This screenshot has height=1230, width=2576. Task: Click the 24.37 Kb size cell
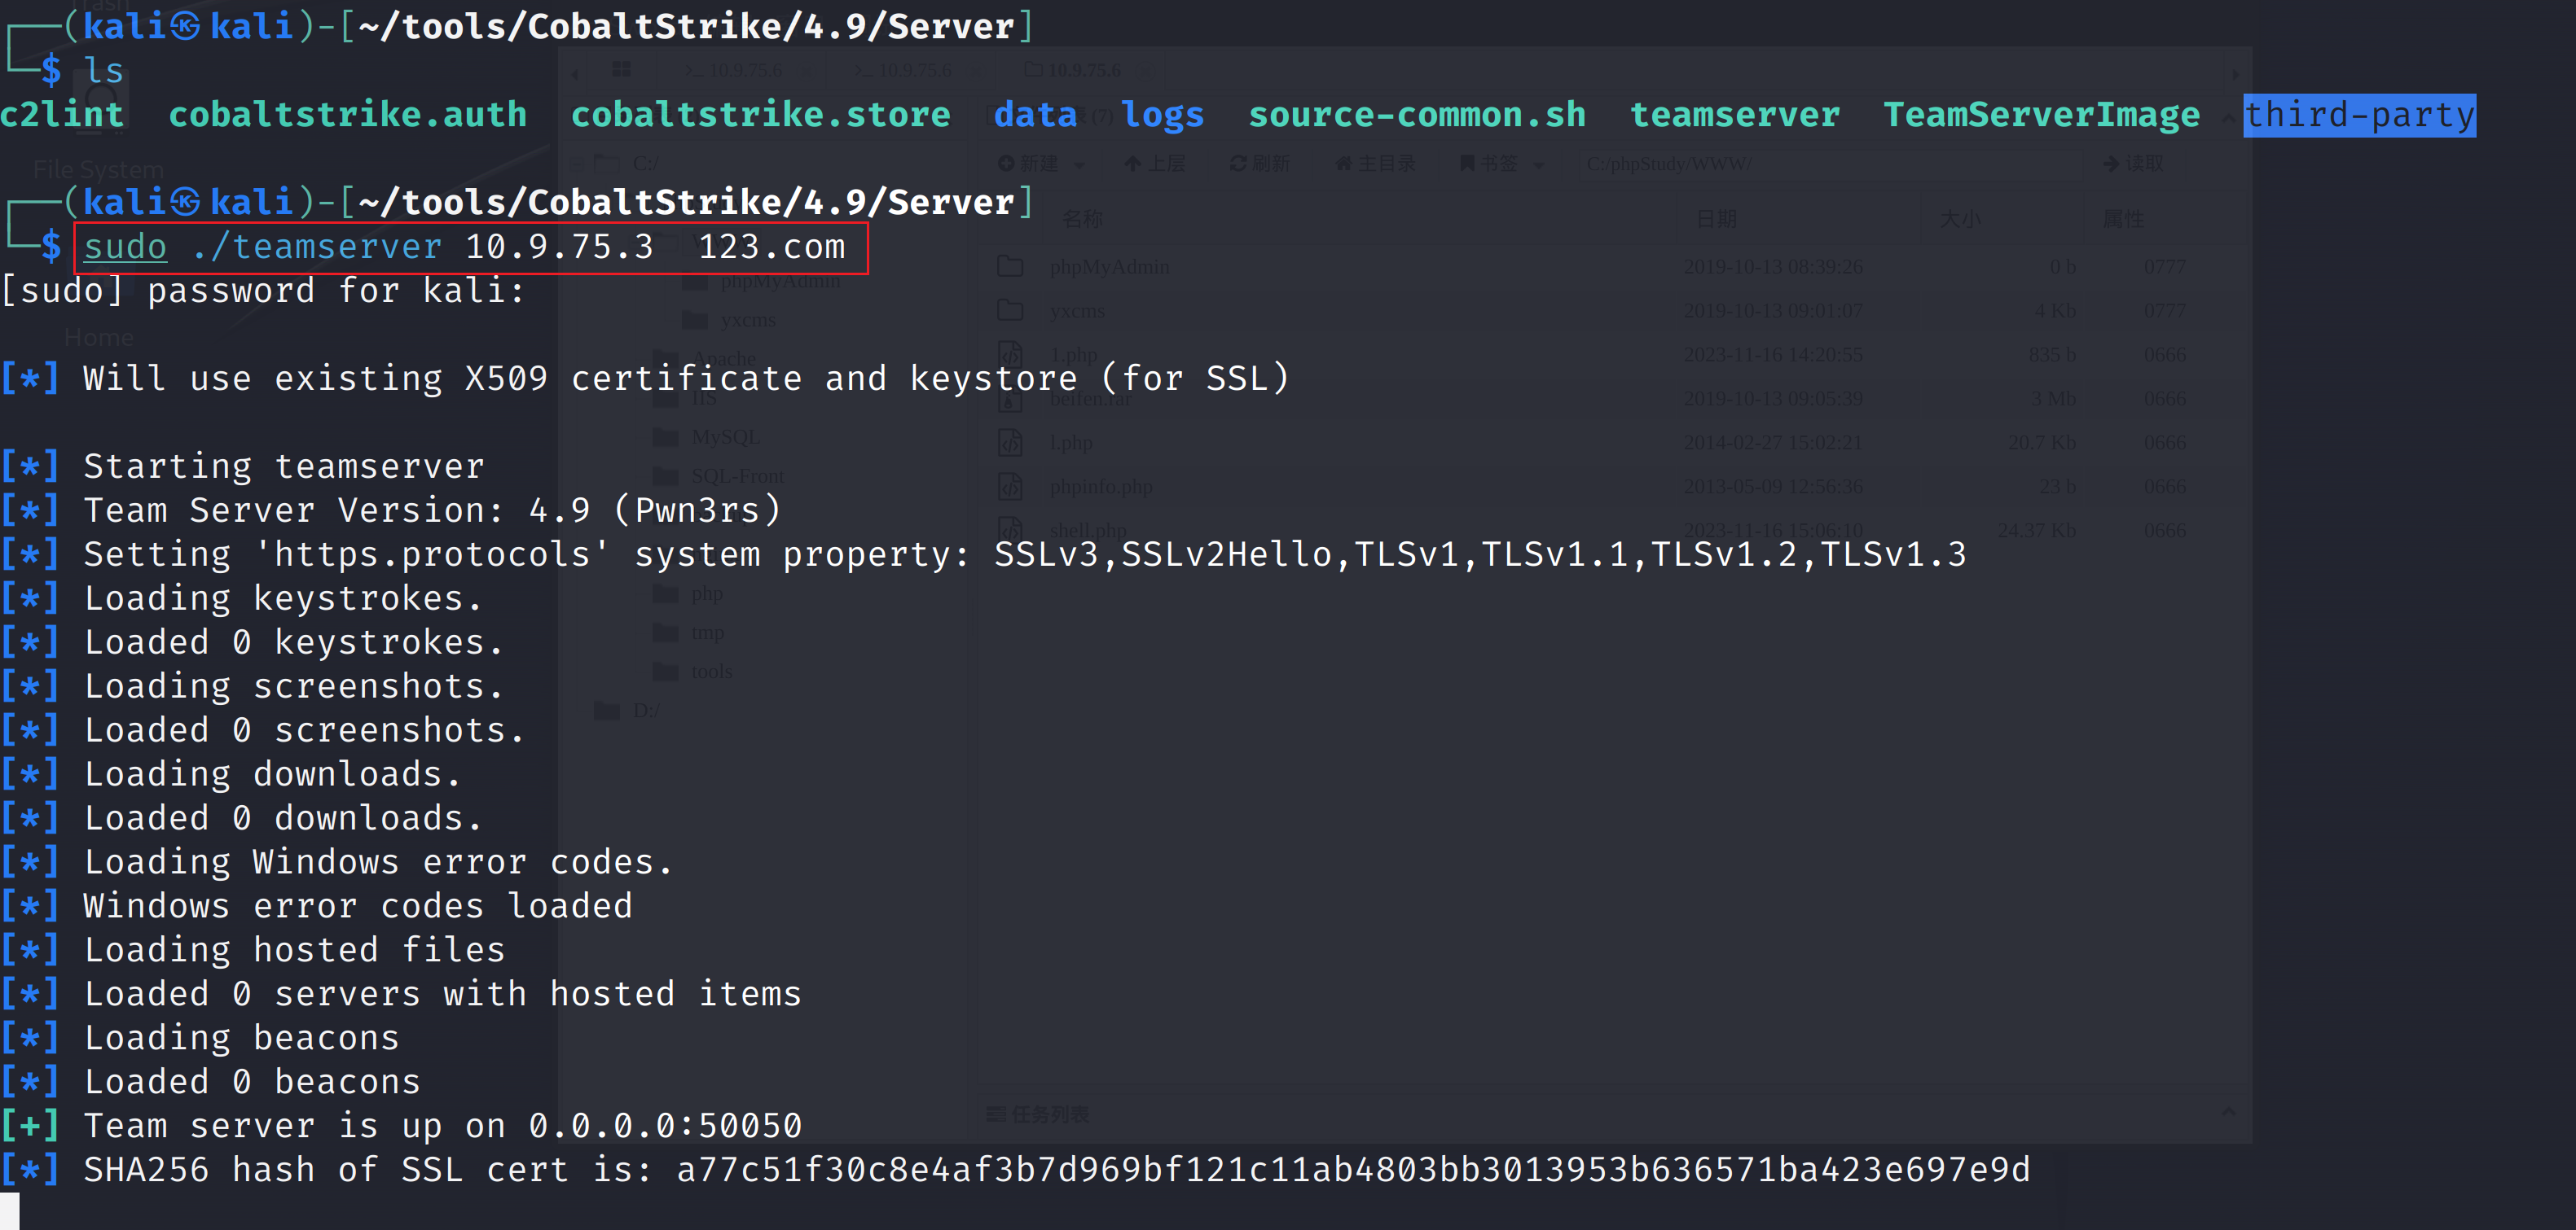tap(2036, 530)
